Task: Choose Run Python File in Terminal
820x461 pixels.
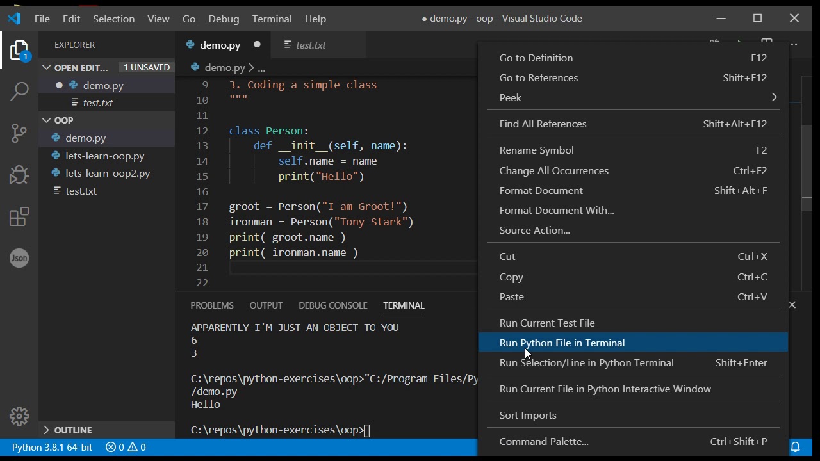Action: [633, 343]
